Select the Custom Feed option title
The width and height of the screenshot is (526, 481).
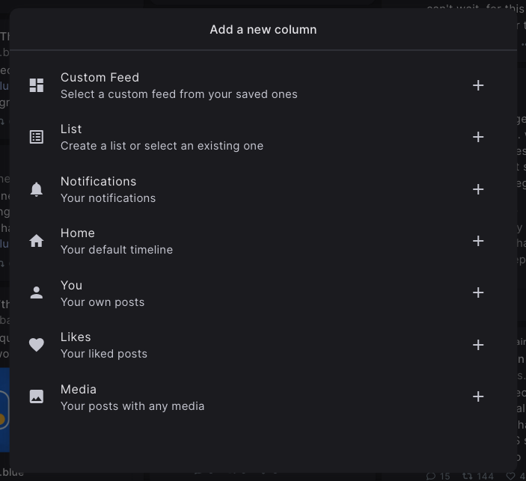coord(100,78)
